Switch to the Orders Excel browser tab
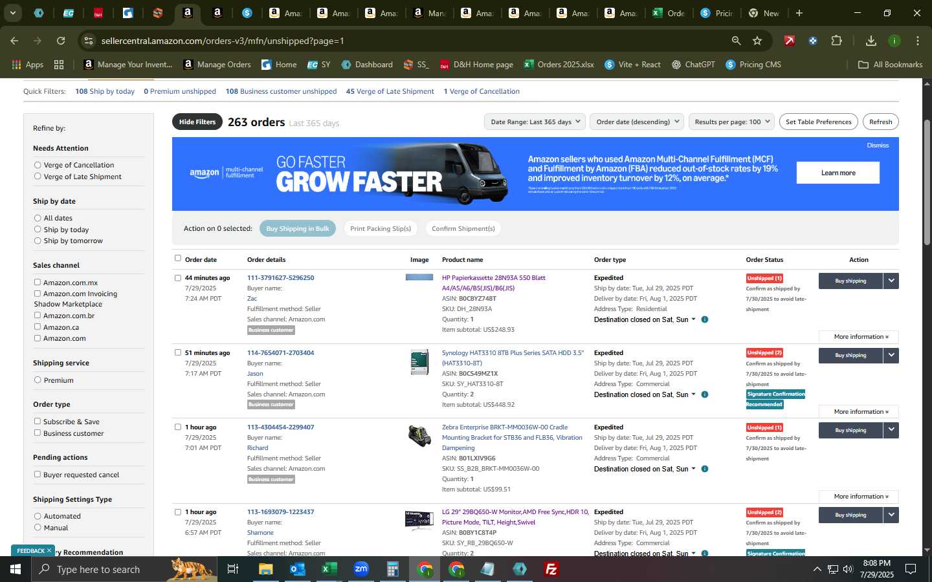Screen dimensions: 932x582 pyautogui.click(x=668, y=13)
